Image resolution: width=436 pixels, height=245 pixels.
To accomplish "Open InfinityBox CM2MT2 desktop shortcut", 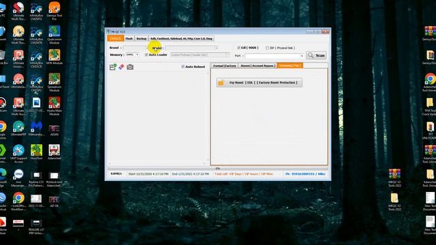I will point(36,11).
